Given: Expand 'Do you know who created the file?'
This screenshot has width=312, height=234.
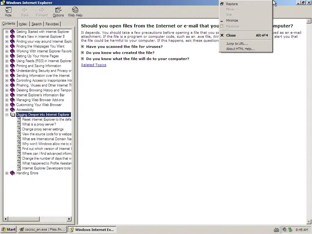Looking at the screenshot, I should [82, 53].
